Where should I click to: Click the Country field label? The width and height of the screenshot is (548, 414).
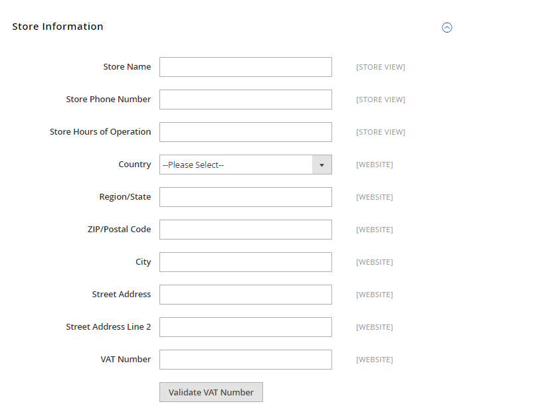pyautogui.click(x=135, y=165)
